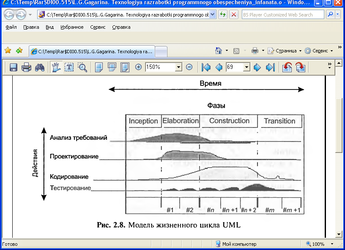This screenshot has width=345, height=250.
Task: Expand the Home button dropdown arrow
Action: [227, 51]
